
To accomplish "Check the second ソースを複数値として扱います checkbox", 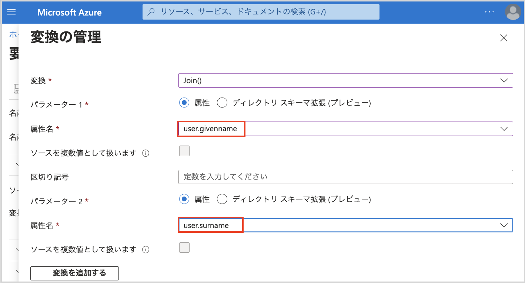I will click(x=184, y=247).
